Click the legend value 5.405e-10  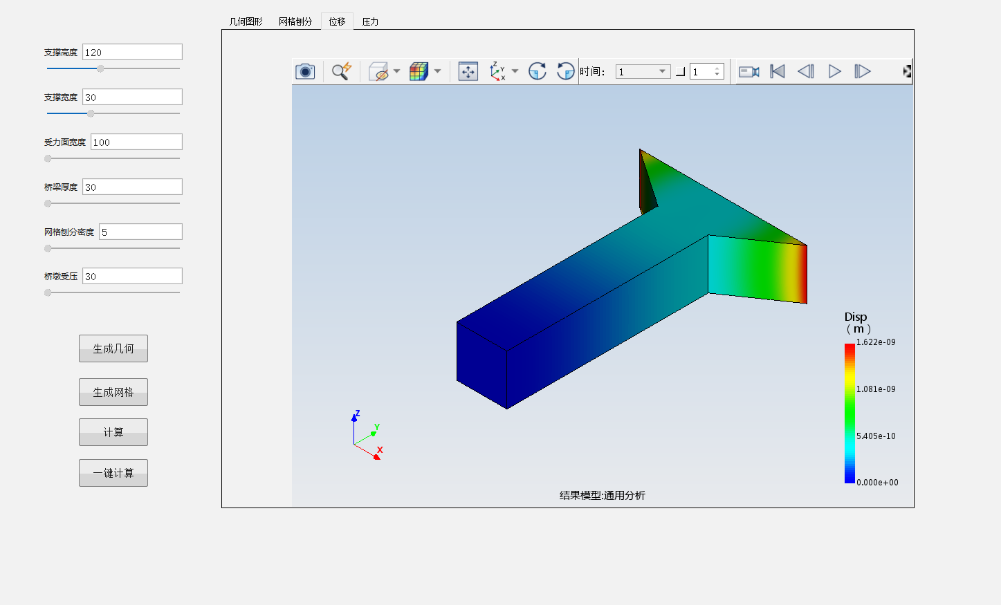click(876, 436)
